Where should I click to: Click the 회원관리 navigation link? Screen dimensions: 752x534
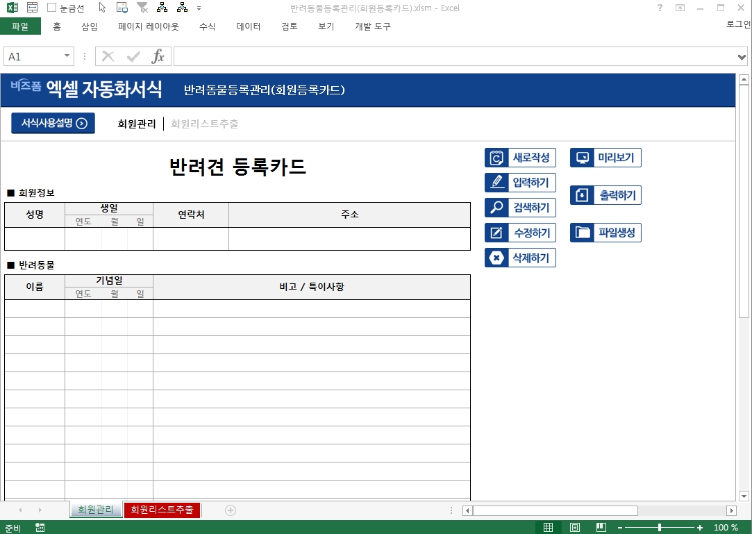tap(137, 124)
